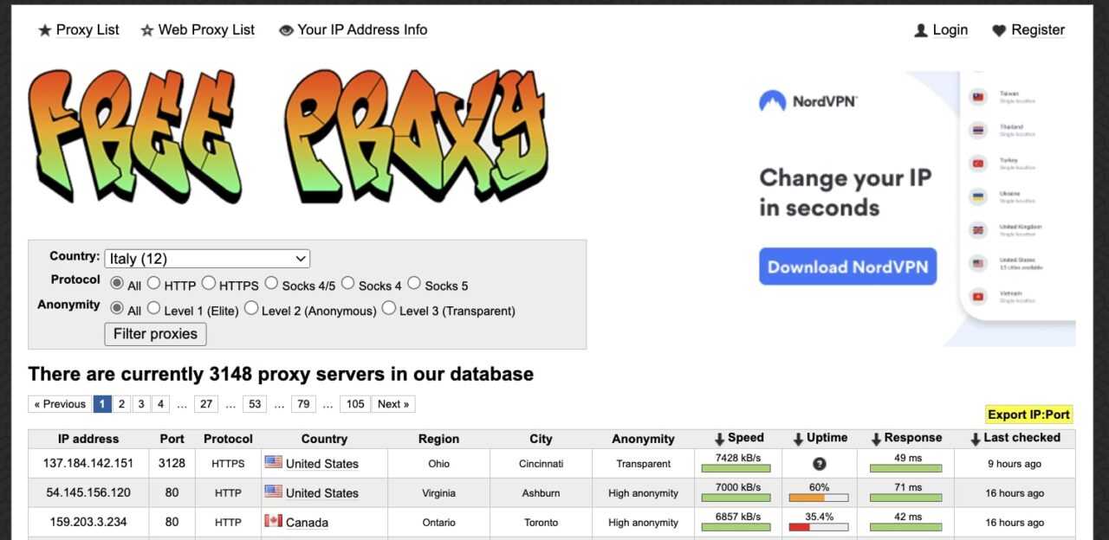Sort by Response column arrow
The image size is (1109, 540).
tap(875, 440)
